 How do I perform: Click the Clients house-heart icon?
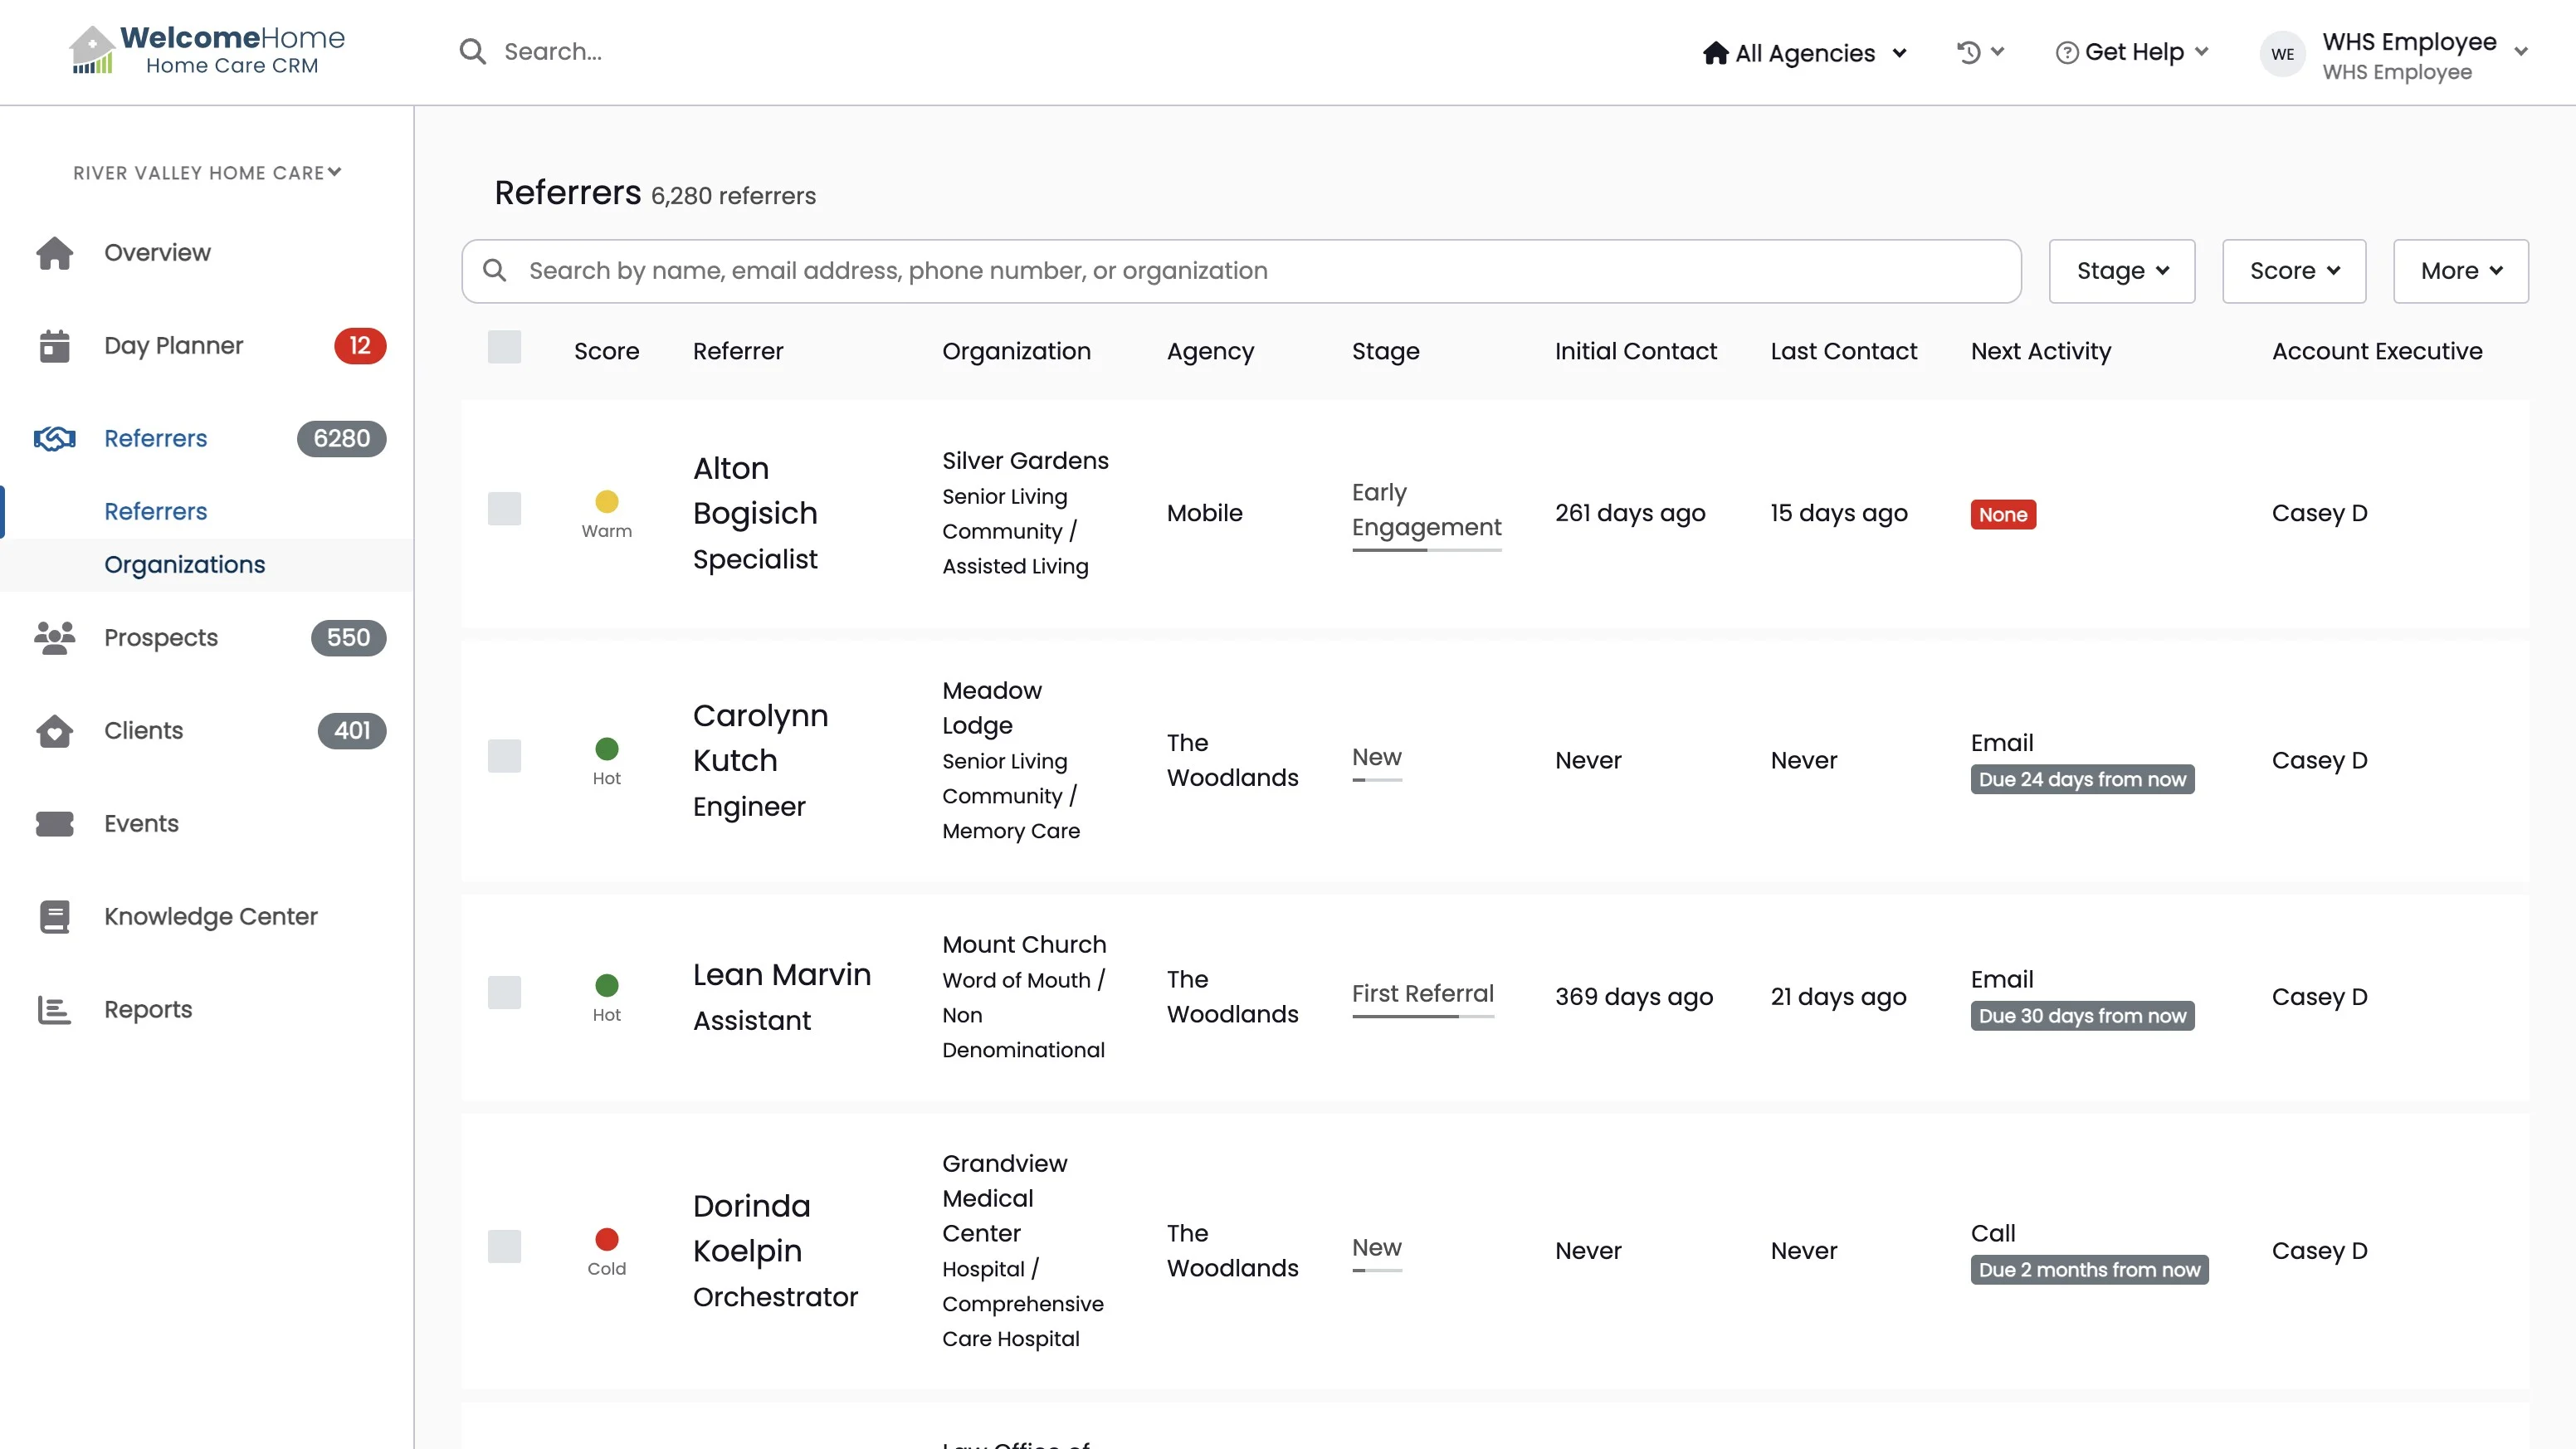pyautogui.click(x=54, y=731)
